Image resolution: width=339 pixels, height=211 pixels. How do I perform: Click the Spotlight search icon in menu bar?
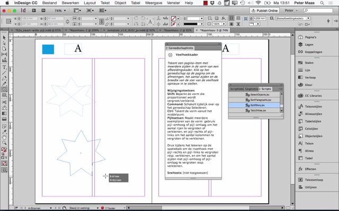point(322,3)
